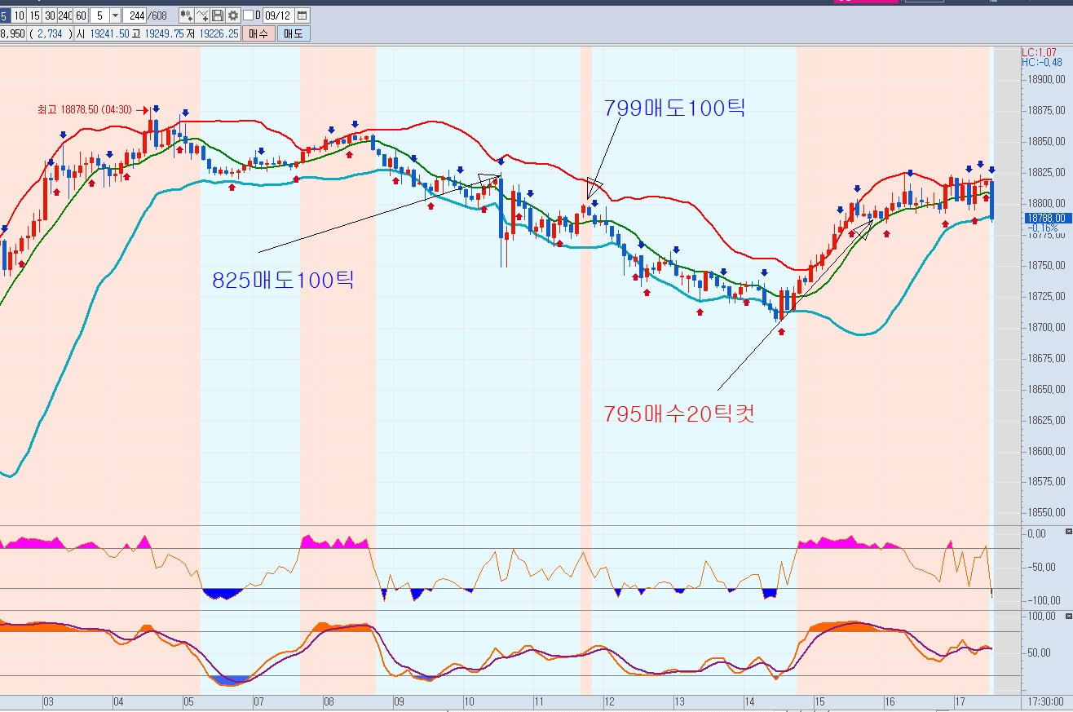Click the low price value 19226.25
The width and height of the screenshot is (1073, 712).
pyautogui.click(x=218, y=33)
